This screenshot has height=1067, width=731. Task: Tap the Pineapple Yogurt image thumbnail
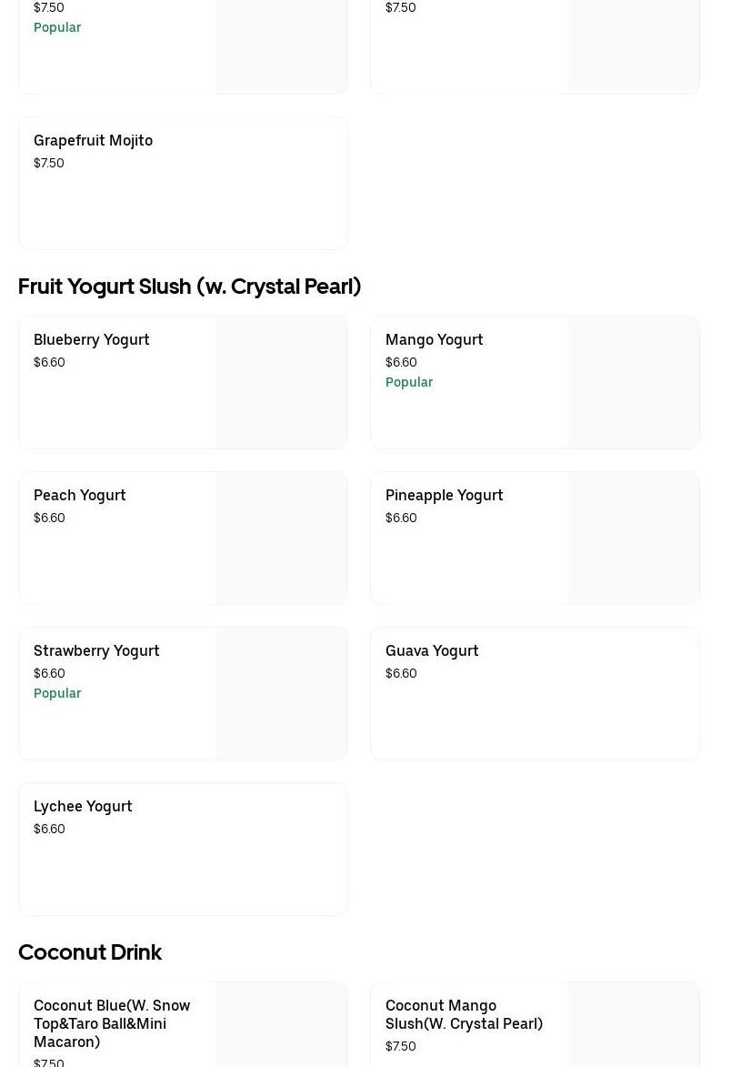[x=633, y=538]
